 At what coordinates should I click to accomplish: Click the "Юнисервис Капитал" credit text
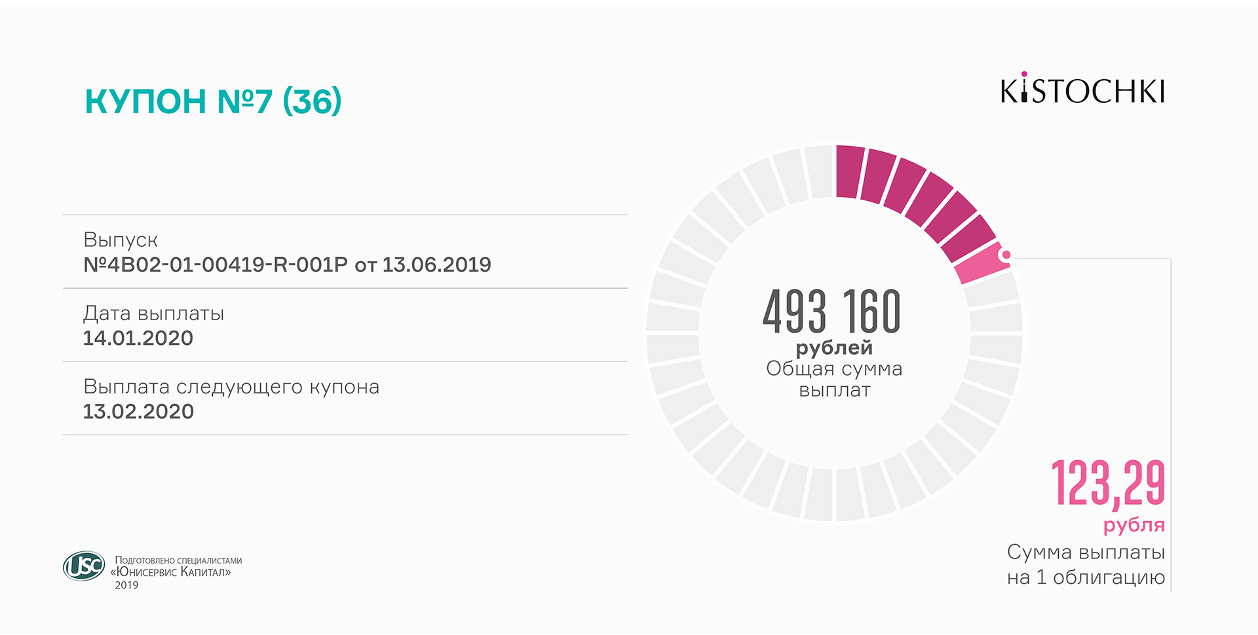(171, 572)
